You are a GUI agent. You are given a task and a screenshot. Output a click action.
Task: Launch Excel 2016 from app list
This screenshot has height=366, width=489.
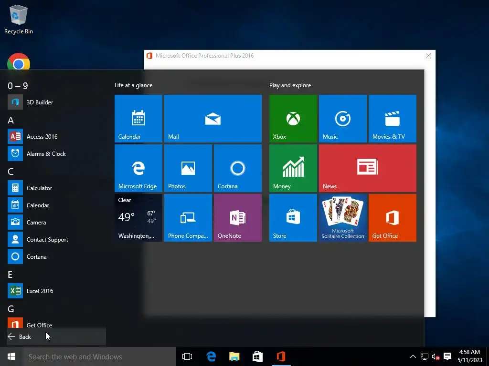(56, 291)
